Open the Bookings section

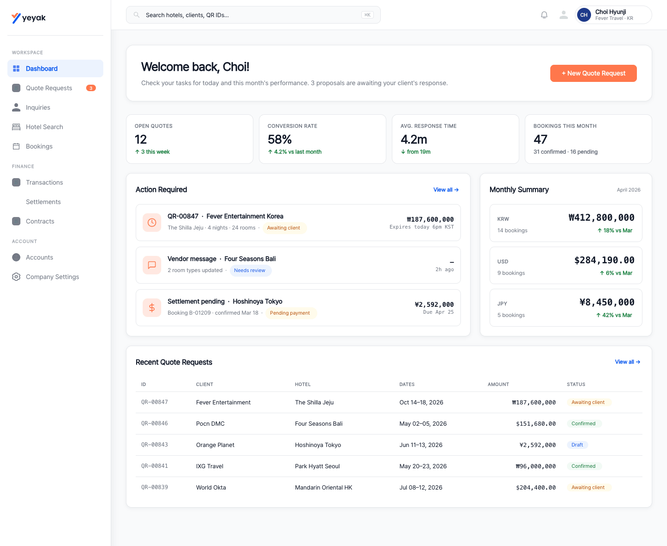point(55,146)
